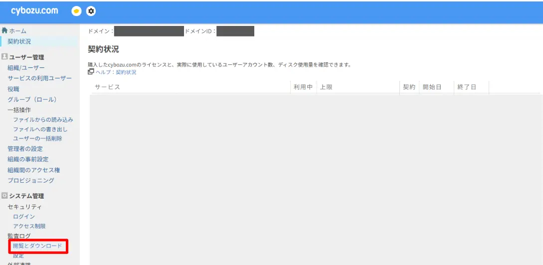Click the home icon beside ホーム
The height and width of the screenshot is (265, 543).
point(5,30)
